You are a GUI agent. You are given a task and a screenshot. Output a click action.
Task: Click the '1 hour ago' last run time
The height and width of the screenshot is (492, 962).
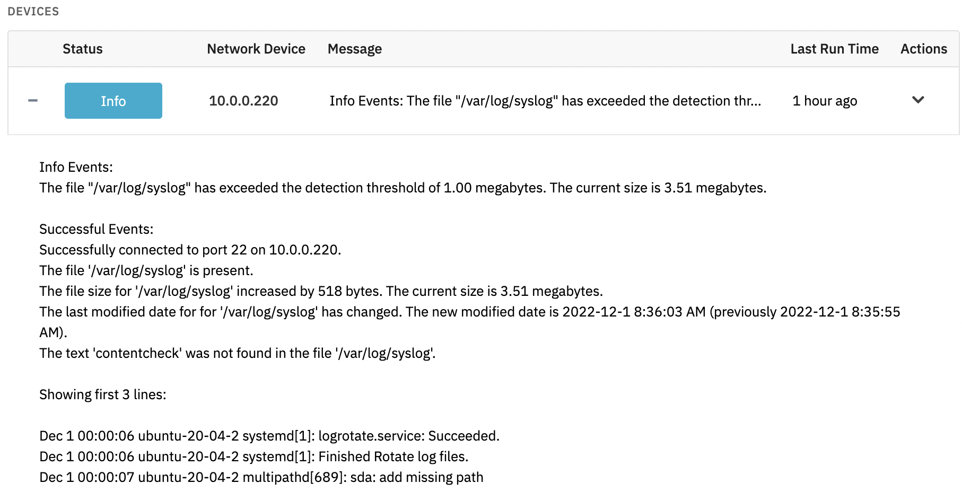(825, 101)
